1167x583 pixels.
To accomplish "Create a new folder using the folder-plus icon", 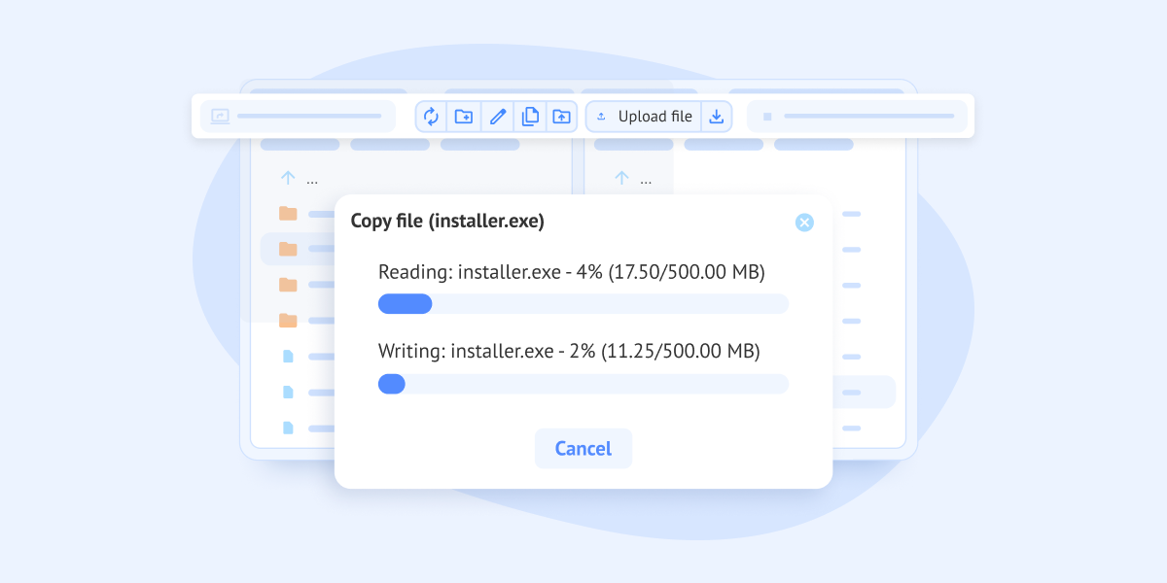I will 464,117.
